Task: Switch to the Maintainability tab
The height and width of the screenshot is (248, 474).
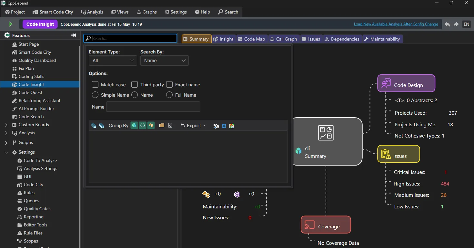Action: (382, 39)
